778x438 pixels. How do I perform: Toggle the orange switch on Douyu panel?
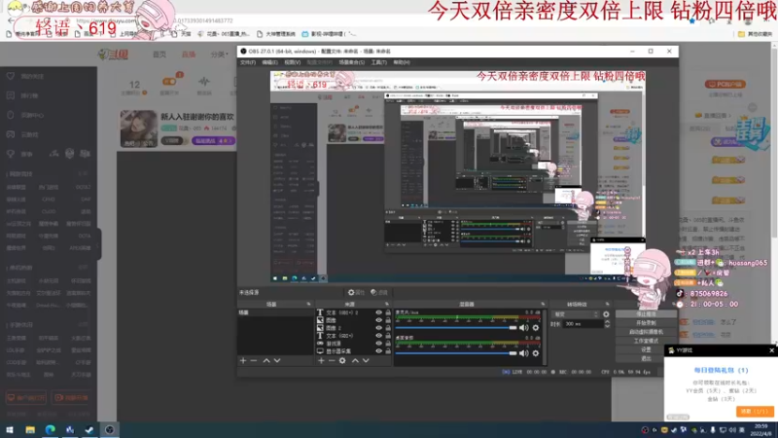pyautogui.click(x=168, y=81)
